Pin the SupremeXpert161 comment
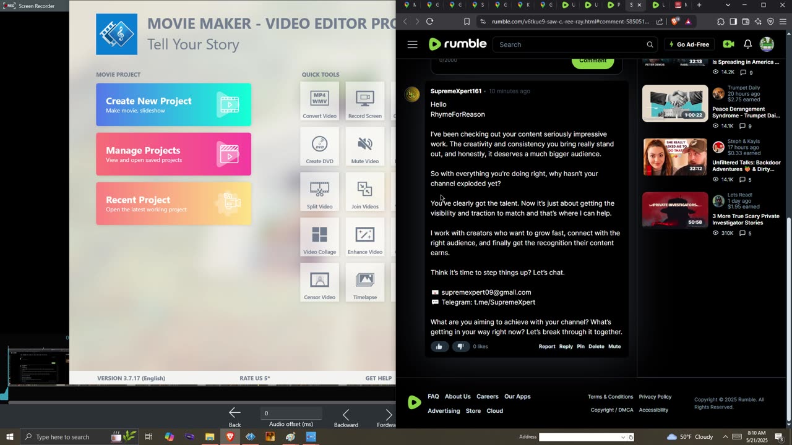The height and width of the screenshot is (445, 792). click(x=580, y=347)
